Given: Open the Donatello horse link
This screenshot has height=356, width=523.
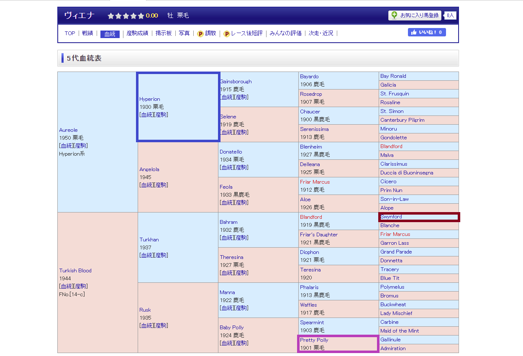Looking at the screenshot, I should point(231,152).
